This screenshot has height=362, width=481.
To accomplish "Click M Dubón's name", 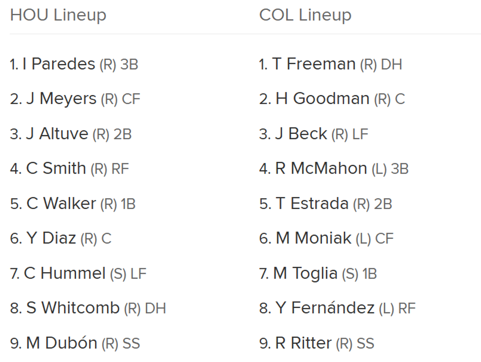I will click(61, 343).
